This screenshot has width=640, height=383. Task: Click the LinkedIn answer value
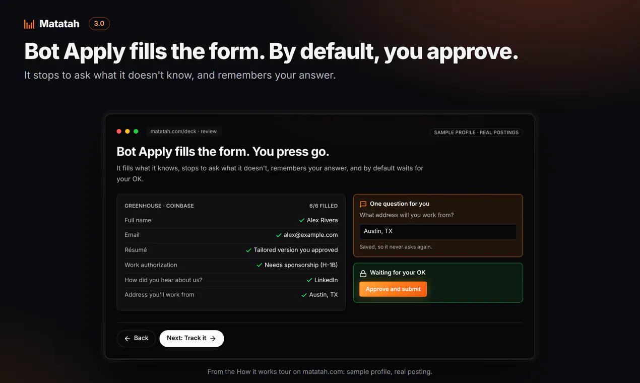[x=326, y=280]
